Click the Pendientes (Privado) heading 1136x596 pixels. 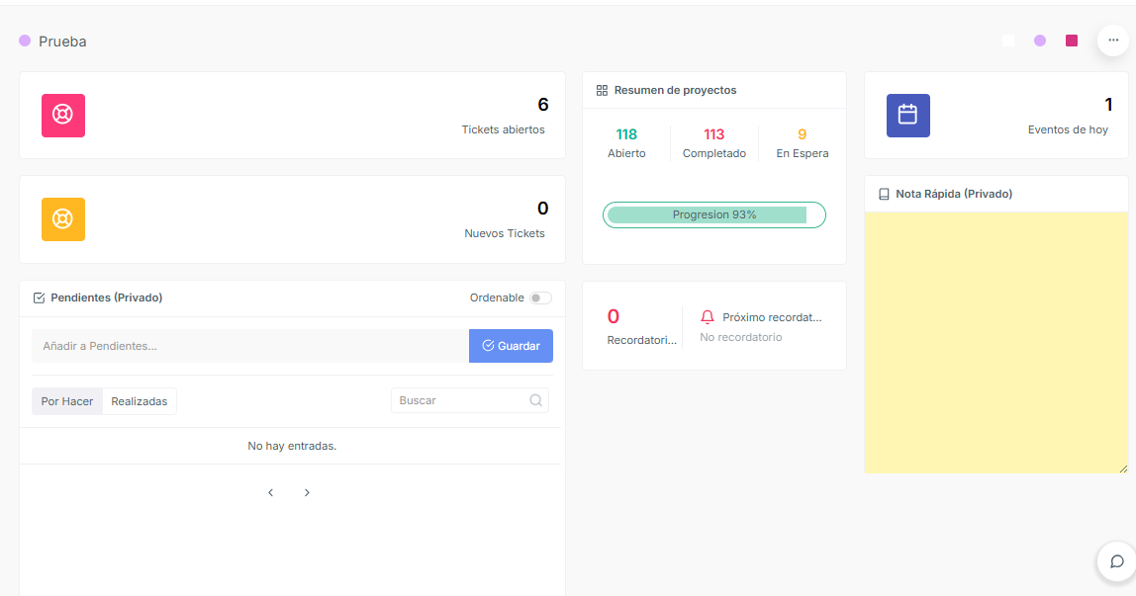pos(107,298)
